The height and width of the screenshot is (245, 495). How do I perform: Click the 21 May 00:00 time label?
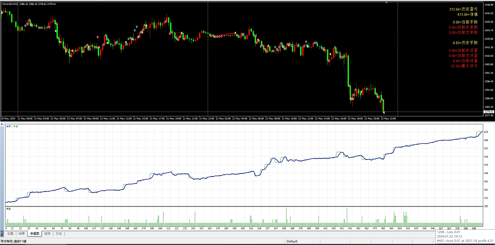(25, 119)
